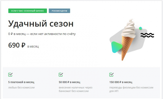
Task: Click the green 'Если у вас сезонный бизнес' badge
Action: (x=27, y=11)
